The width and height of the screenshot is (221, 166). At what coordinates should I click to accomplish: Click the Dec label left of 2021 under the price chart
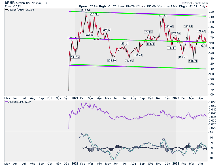coord(66,98)
